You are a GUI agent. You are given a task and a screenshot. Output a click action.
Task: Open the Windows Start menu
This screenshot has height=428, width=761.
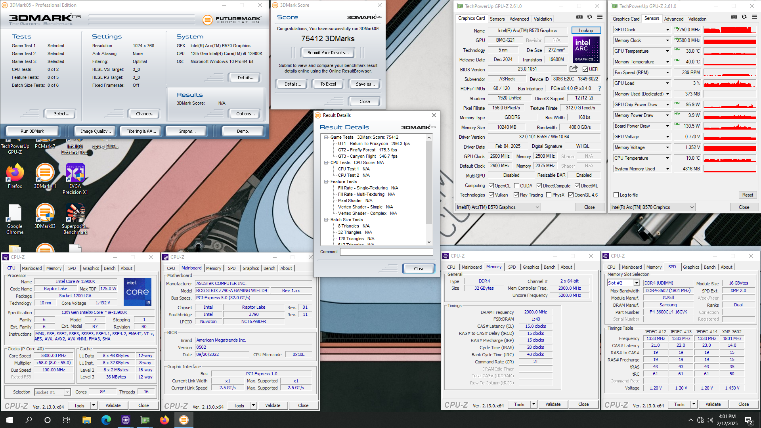[x=10, y=420]
